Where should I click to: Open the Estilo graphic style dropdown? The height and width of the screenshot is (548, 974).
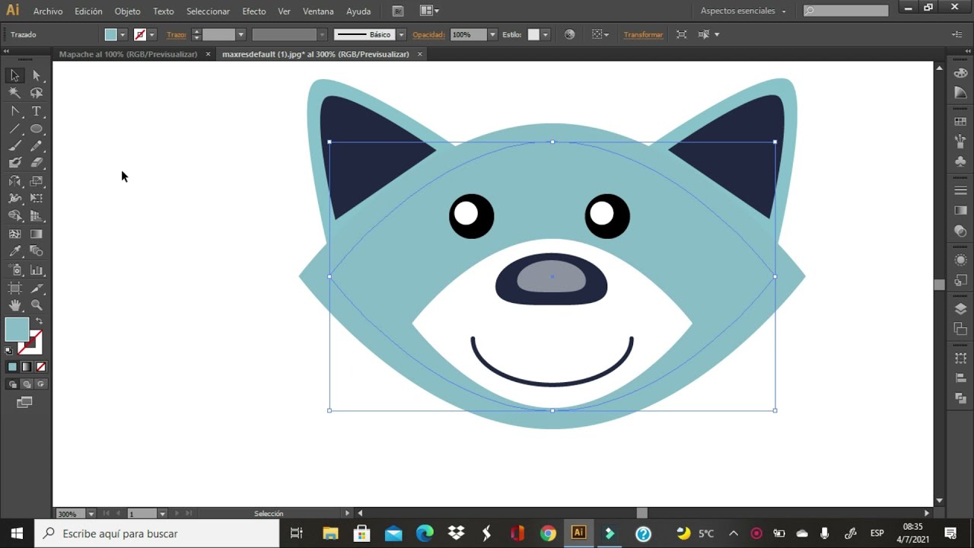tap(545, 34)
